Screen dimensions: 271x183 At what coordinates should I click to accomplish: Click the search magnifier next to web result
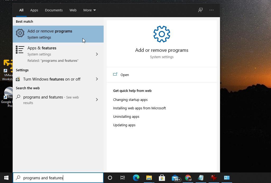18,97
